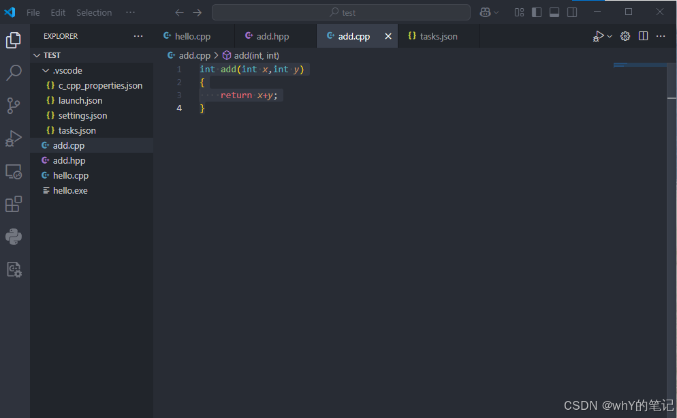Screen dimensions: 677x418
Task: Click the add function name on line 1
Action: pyautogui.click(x=228, y=69)
